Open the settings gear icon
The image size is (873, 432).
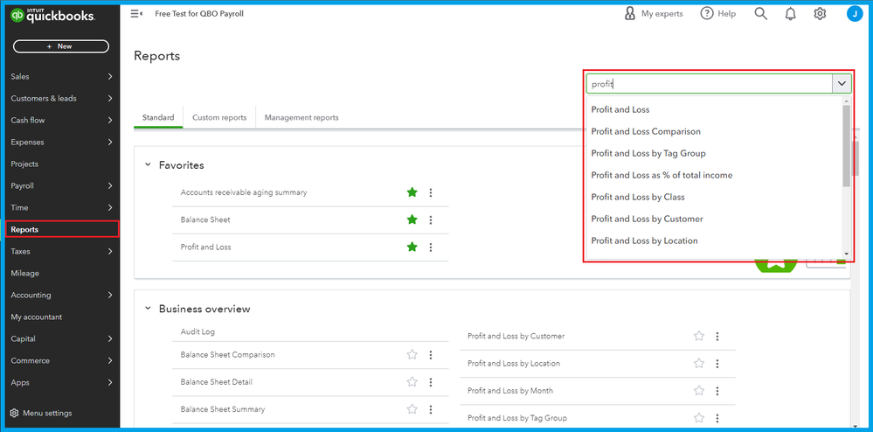(x=820, y=14)
